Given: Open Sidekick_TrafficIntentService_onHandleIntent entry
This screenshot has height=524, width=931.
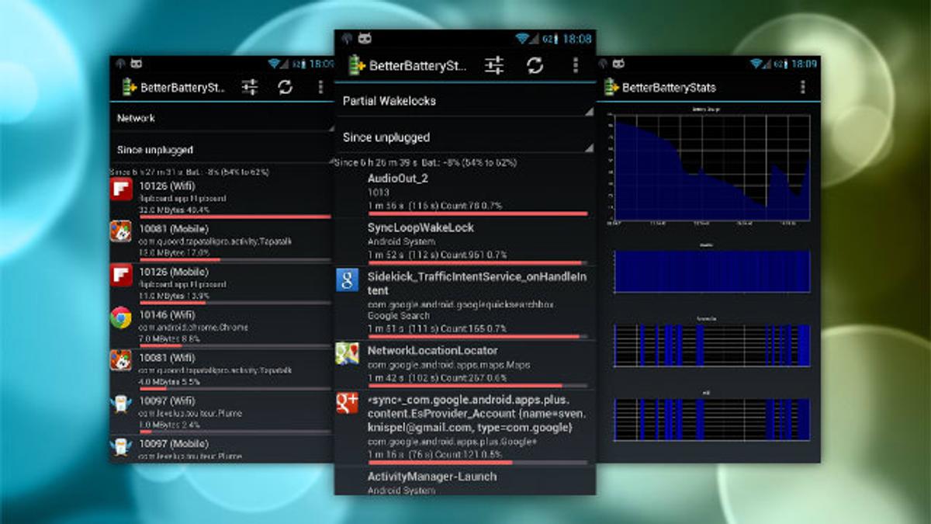Looking at the screenshot, I should [x=465, y=304].
